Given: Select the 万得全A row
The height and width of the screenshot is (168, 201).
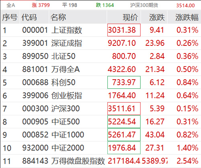Looking at the screenshot, I should [x=101, y=69].
